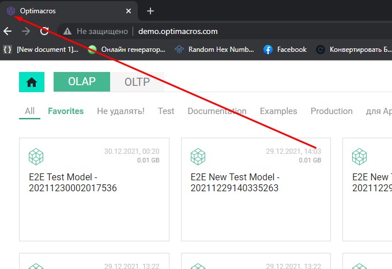Switch to the OLTP section
The width and height of the screenshot is (392, 269).
tap(137, 82)
